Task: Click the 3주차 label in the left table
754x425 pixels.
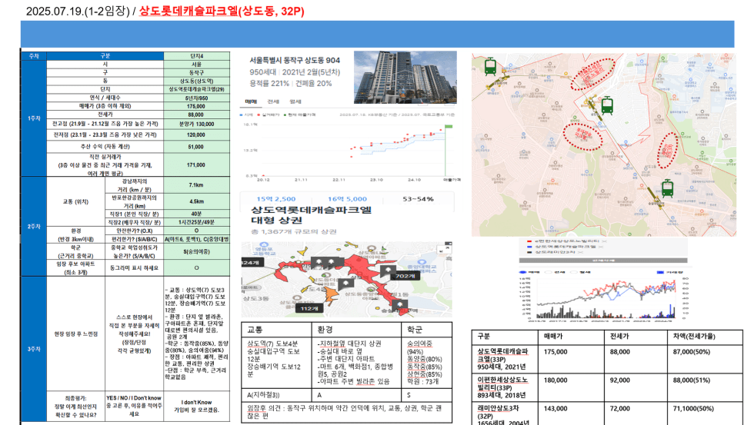Action: [x=34, y=349]
